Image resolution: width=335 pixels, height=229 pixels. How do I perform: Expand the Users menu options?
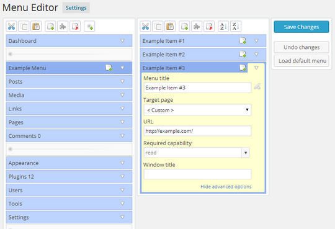pyautogui.click(x=122, y=190)
